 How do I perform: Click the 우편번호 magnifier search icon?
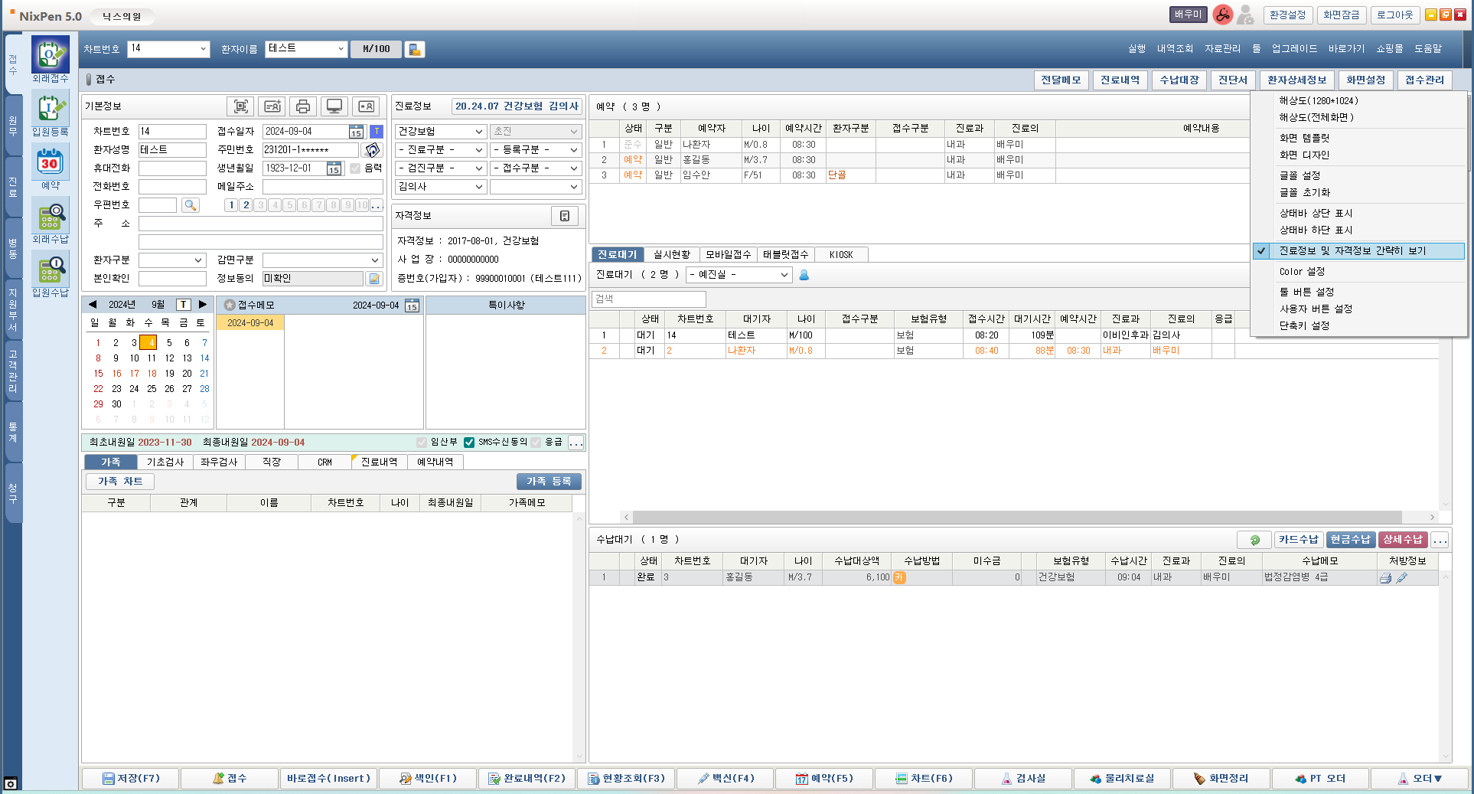coord(191,205)
